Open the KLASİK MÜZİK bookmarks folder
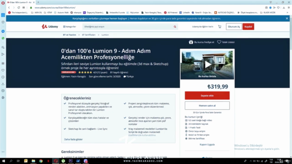 click(x=268, y=13)
